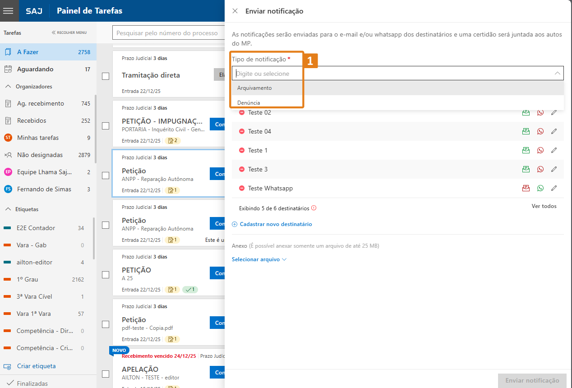Screen dimensions: 572x388
Task: Expand Selecionar arquivo attachment options
Action: point(259,259)
